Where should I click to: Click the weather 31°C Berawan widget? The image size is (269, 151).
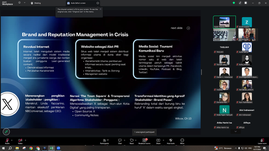point(223,148)
